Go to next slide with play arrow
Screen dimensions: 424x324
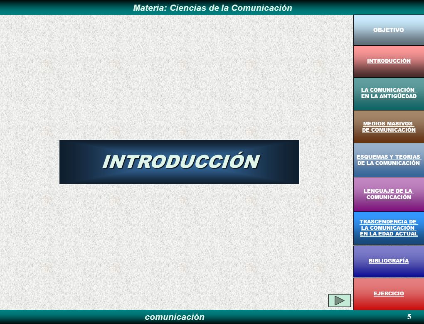point(339,300)
